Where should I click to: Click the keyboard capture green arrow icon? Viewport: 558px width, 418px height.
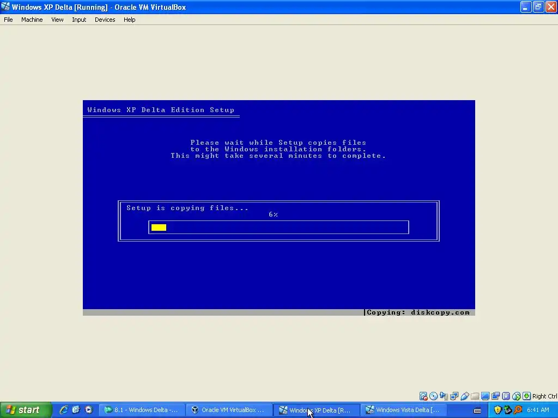pyautogui.click(x=527, y=396)
